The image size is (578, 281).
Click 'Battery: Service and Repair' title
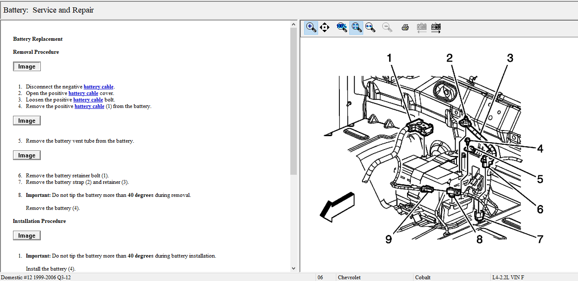(x=49, y=10)
